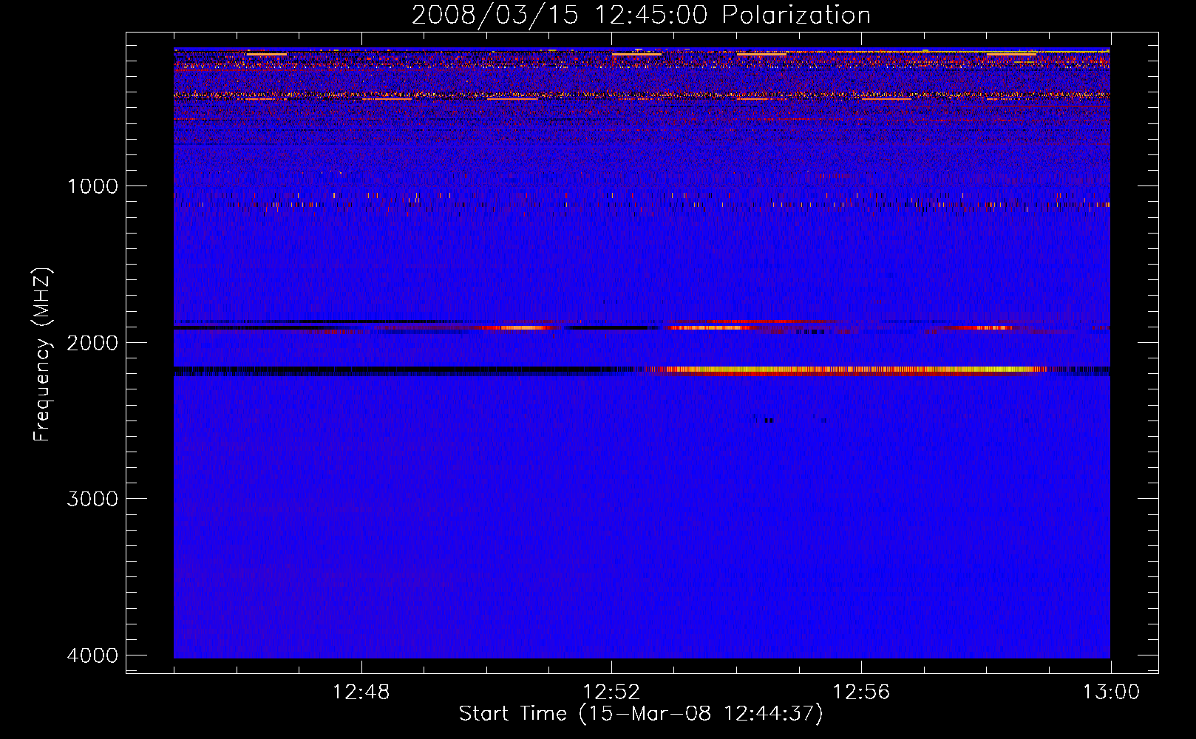Select the 2000 MHz frequency tick label
Image resolution: width=1196 pixels, height=739 pixels.
(92, 343)
